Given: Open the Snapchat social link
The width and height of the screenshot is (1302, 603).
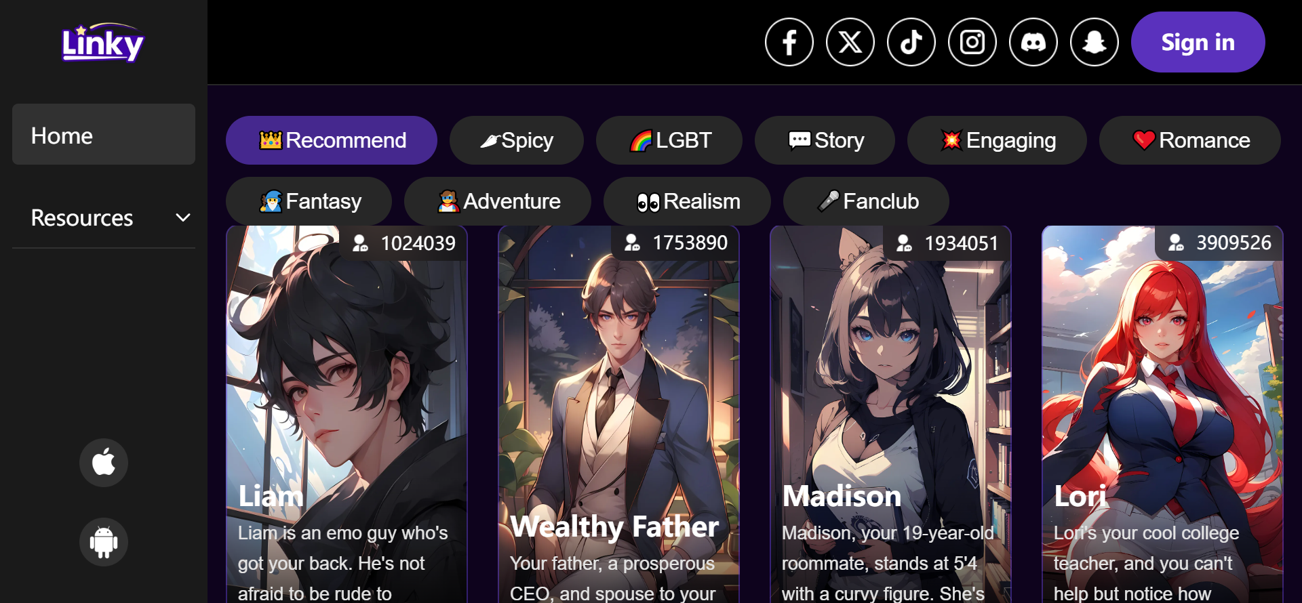Looking at the screenshot, I should [x=1094, y=42].
